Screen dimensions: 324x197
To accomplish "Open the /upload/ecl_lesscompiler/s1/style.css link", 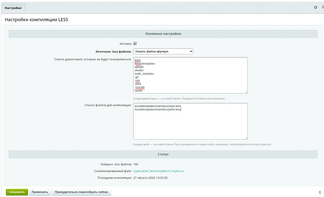I will pyautogui.click(x=158, y=171).
